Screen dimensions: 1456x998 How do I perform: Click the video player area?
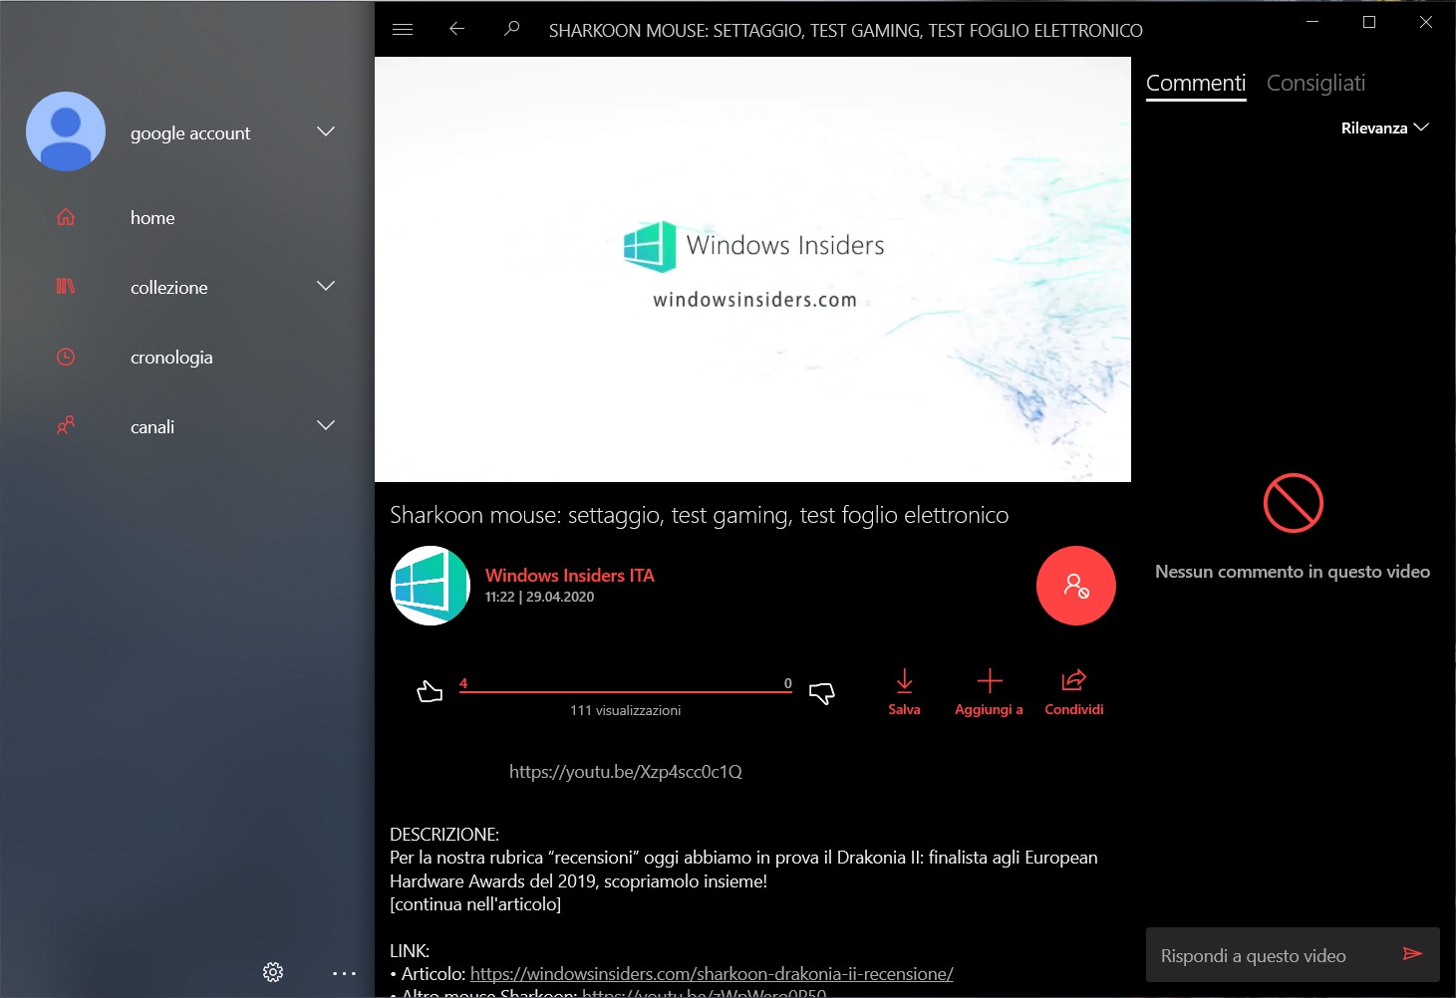click(x=752, y=269)
